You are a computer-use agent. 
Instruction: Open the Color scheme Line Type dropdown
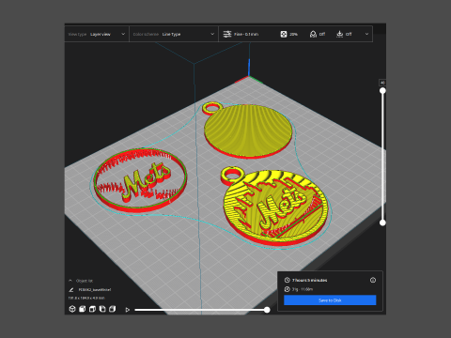tap(174, 34)
